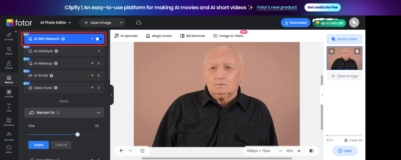This screenshot has height=160, width=401.
Task: Open the Uploads sidebar section
Action: point(9,136)
